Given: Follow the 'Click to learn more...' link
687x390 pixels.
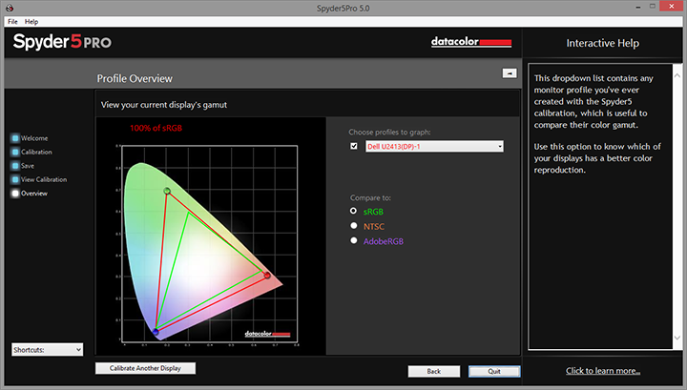Looking at the screenshot, I should (x=602, y=371).
